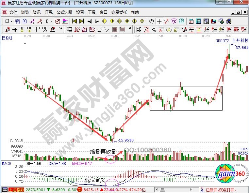Open the candlestick style dropdown arrow
This screenshot has height=193, width=249.
51,21
